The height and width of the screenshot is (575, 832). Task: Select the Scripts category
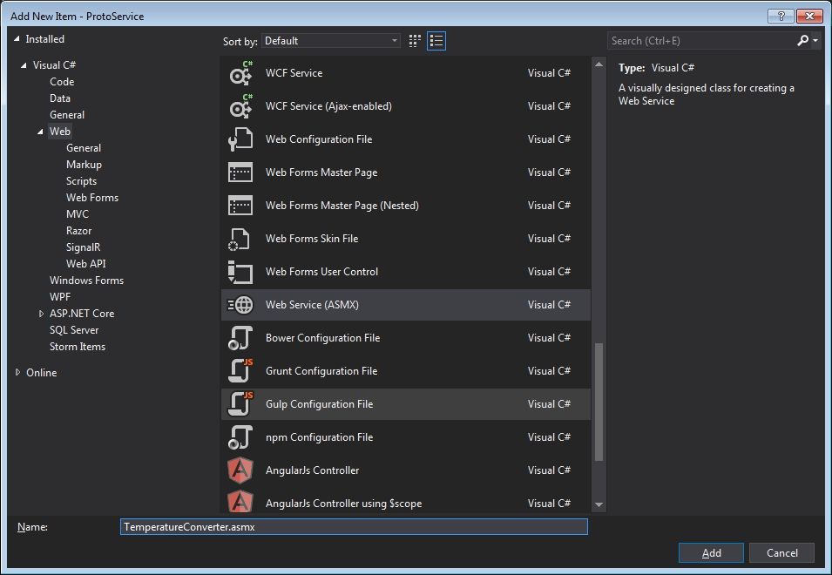point(81,181)
